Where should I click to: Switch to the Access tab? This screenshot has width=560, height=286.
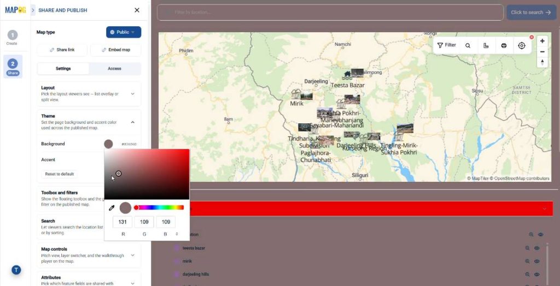click(x=115, y=68)
